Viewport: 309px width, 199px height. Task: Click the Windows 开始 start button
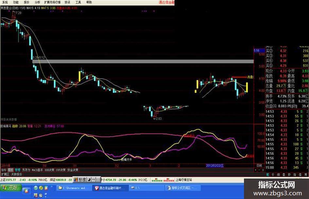[11, 188]
